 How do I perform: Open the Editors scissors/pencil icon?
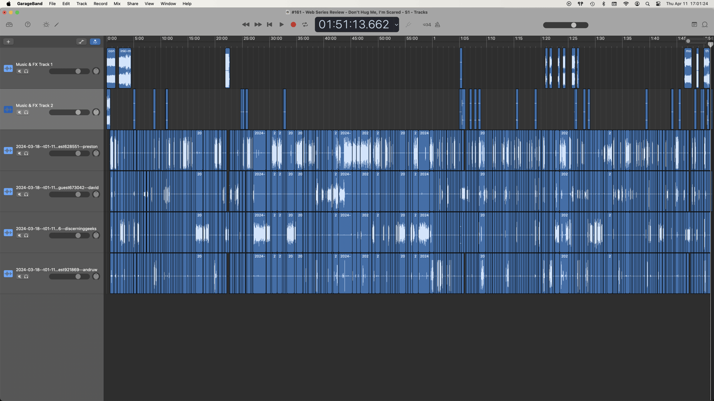click(x=57, y=25)
